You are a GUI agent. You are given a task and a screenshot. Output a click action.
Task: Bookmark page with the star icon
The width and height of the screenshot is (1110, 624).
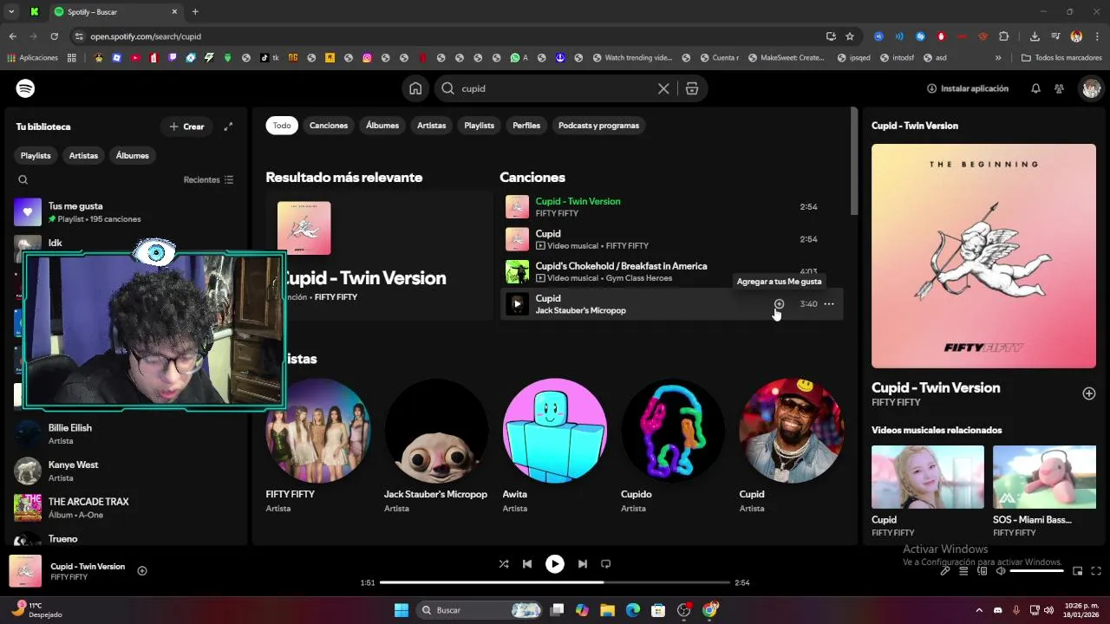tap(850, 36)
